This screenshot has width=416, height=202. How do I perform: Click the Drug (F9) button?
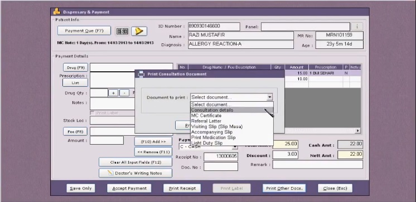click(x=76, y=67)
